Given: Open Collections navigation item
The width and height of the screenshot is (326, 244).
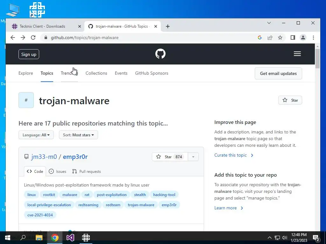Looking at the screenshot, I should [x=96, y=73].
